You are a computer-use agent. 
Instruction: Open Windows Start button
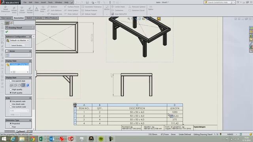4,139
